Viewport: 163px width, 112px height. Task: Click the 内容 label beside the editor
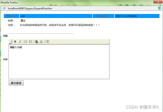[5, 59]
